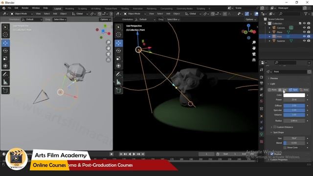
Task: Switch to the UV Editing workspace tab
Action: pyautogui.click(x=96, y=9)
